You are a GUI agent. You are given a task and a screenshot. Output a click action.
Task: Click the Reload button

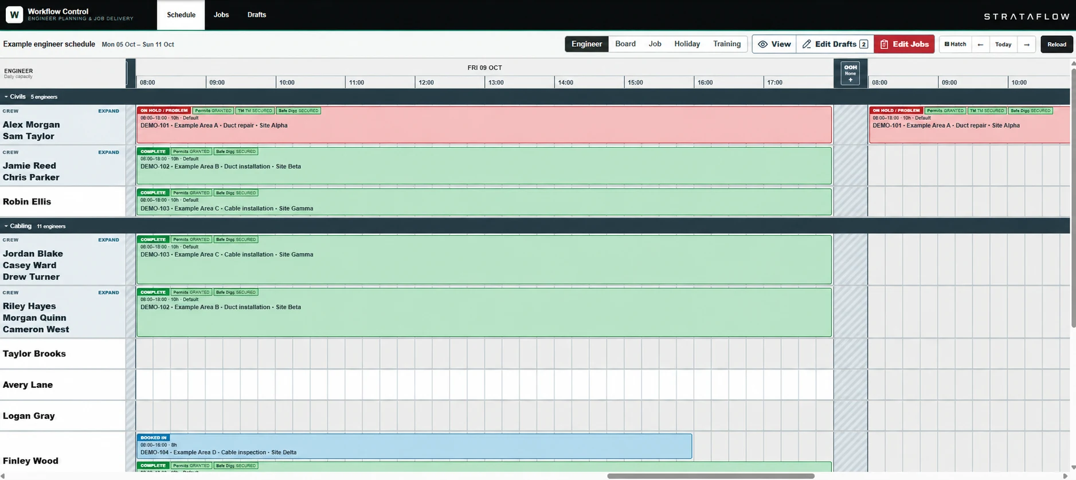pos(1057,44)
